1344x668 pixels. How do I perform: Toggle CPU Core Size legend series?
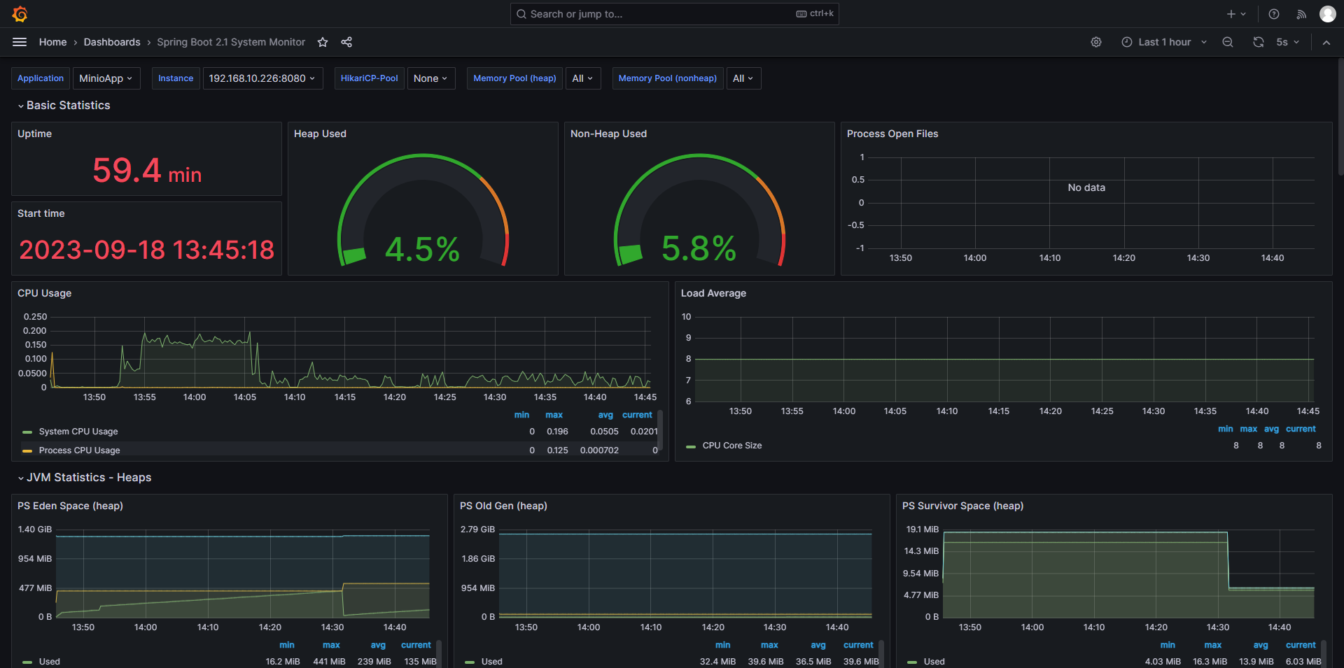point(732,446)
